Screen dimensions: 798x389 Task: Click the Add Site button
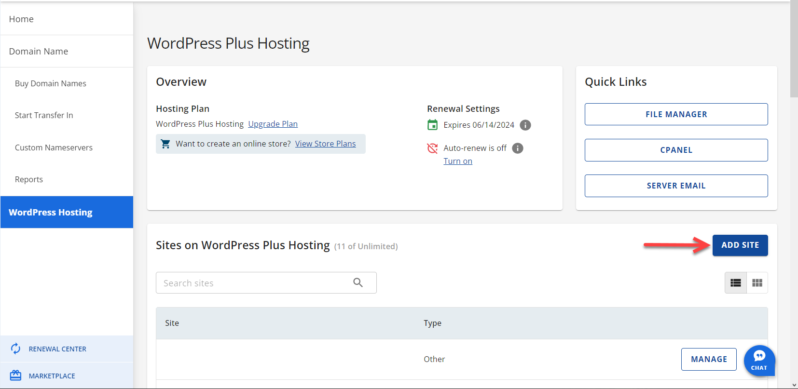(740, 245)
